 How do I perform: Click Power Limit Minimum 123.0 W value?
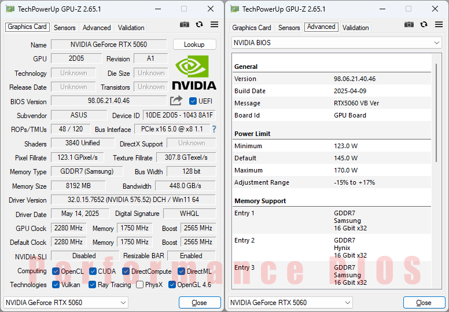(345, 146)
